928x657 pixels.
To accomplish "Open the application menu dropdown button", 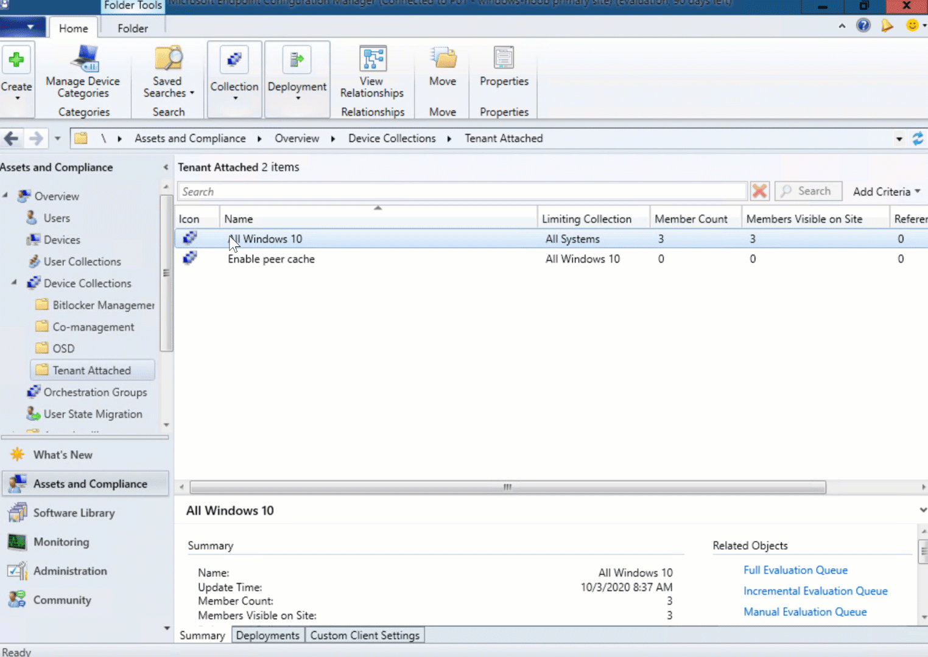I will tap(23, 27).
